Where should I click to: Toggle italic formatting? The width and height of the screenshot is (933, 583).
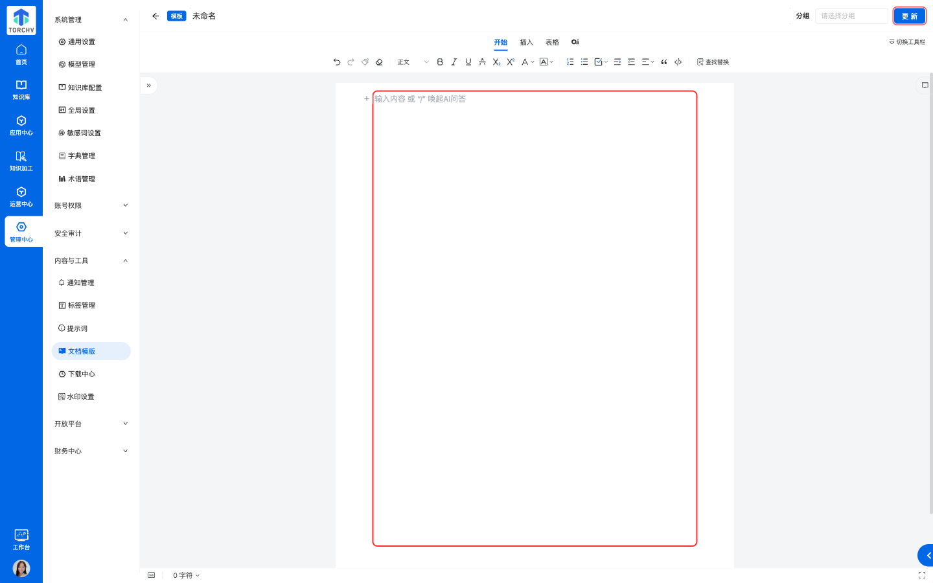454,62
